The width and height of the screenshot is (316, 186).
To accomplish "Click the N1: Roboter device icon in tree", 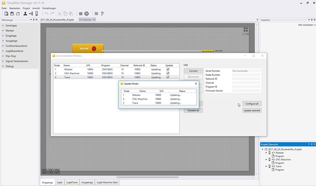I will 270,153.
